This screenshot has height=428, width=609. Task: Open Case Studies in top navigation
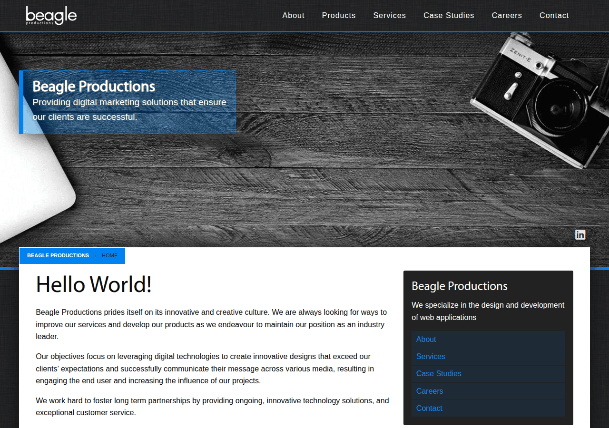point(449,16)
